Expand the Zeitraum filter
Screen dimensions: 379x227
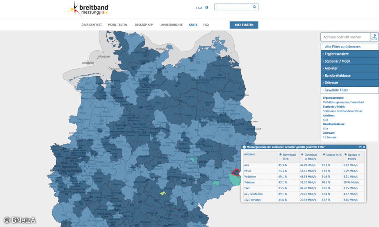click(350, 83)
